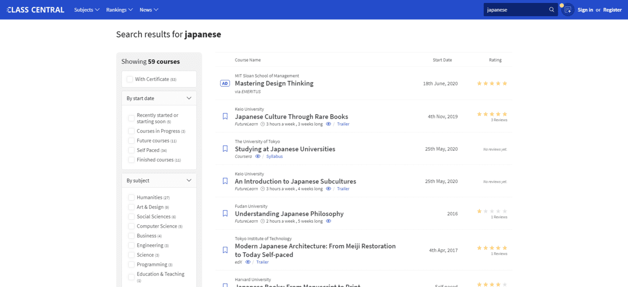
Task: Click the Showing 59 courses heading
Action: tap(151, 62)
